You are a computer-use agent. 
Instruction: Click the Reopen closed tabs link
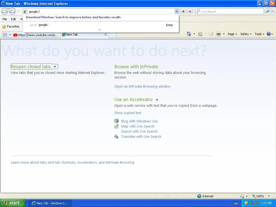[x=31, y=67]
